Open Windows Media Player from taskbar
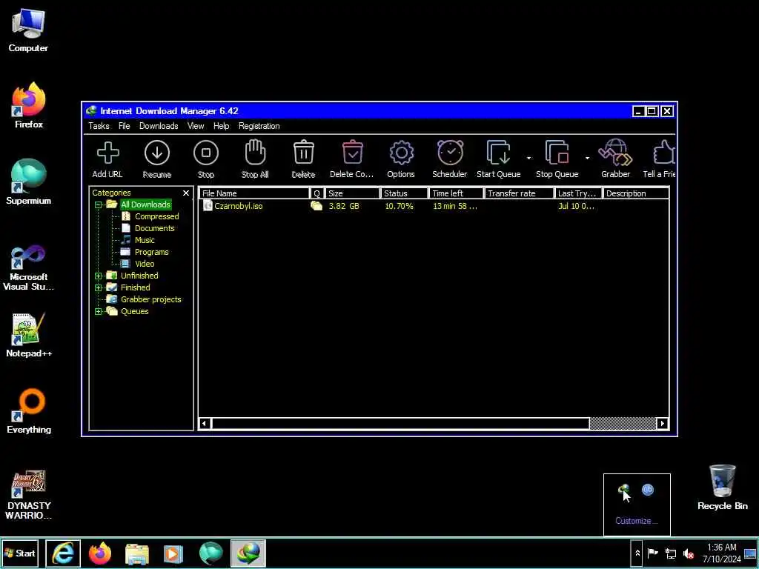 click(173, 553)
